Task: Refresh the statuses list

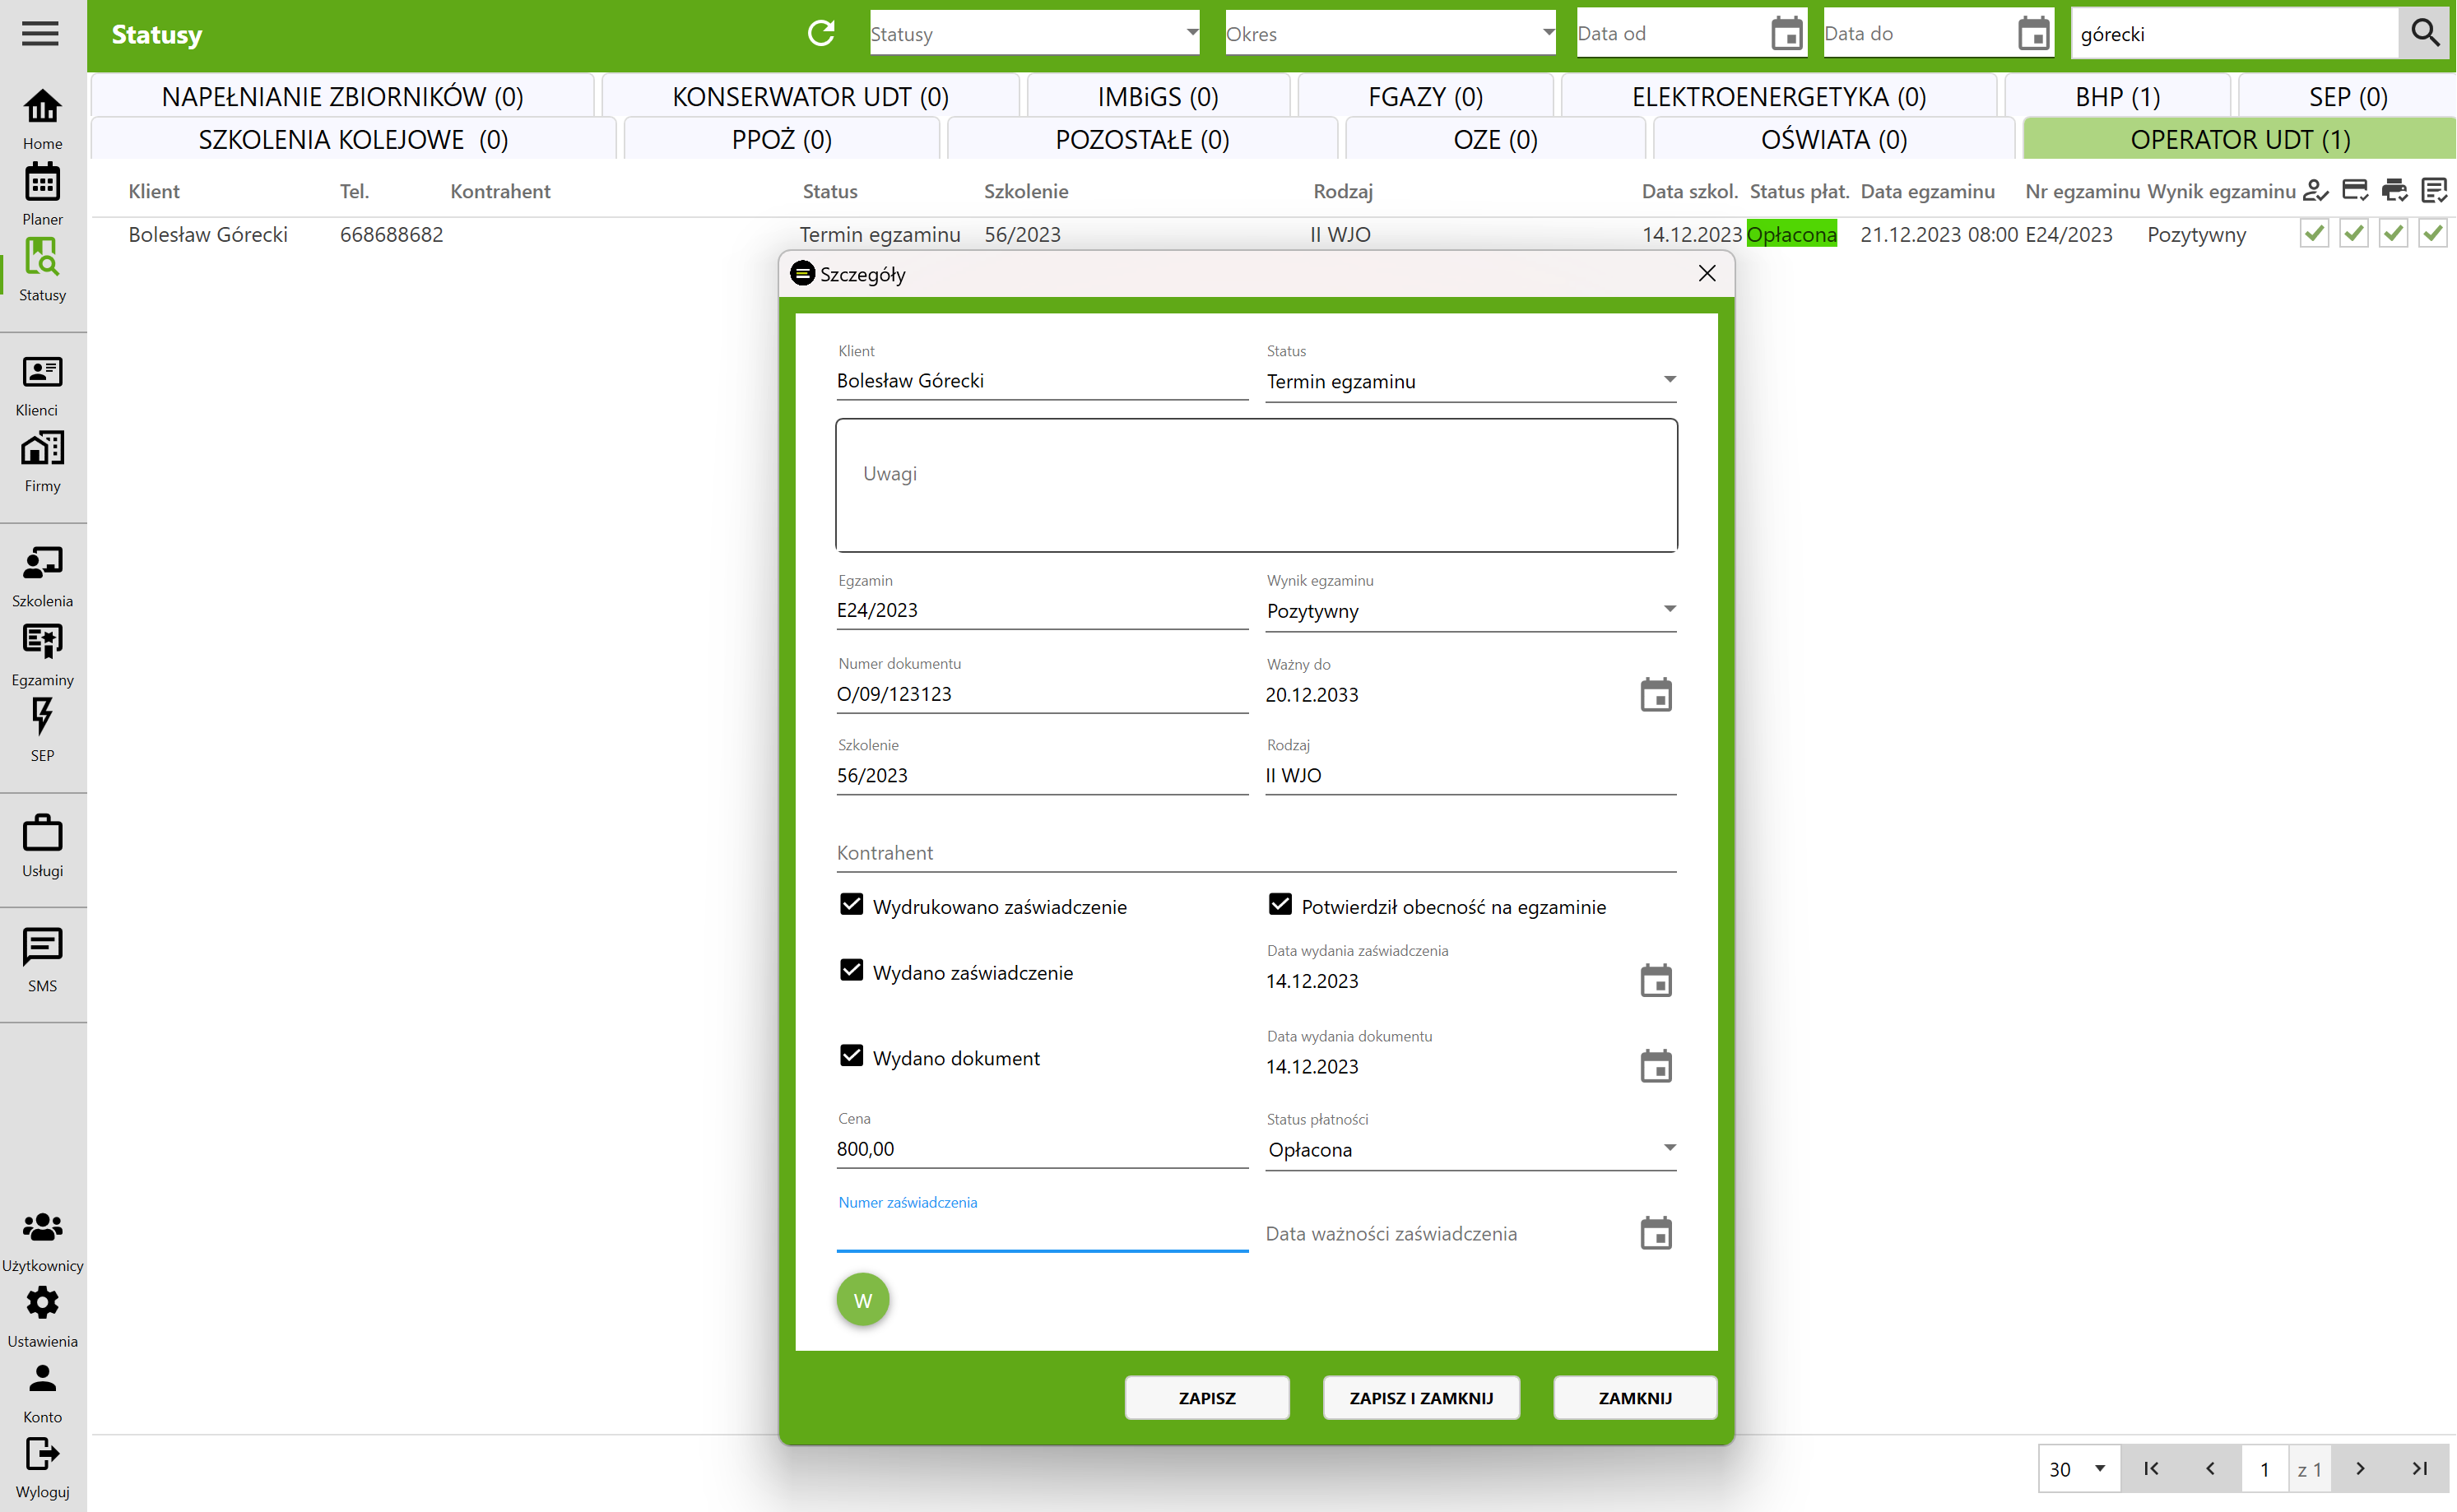Action: [x=821, y=33]
